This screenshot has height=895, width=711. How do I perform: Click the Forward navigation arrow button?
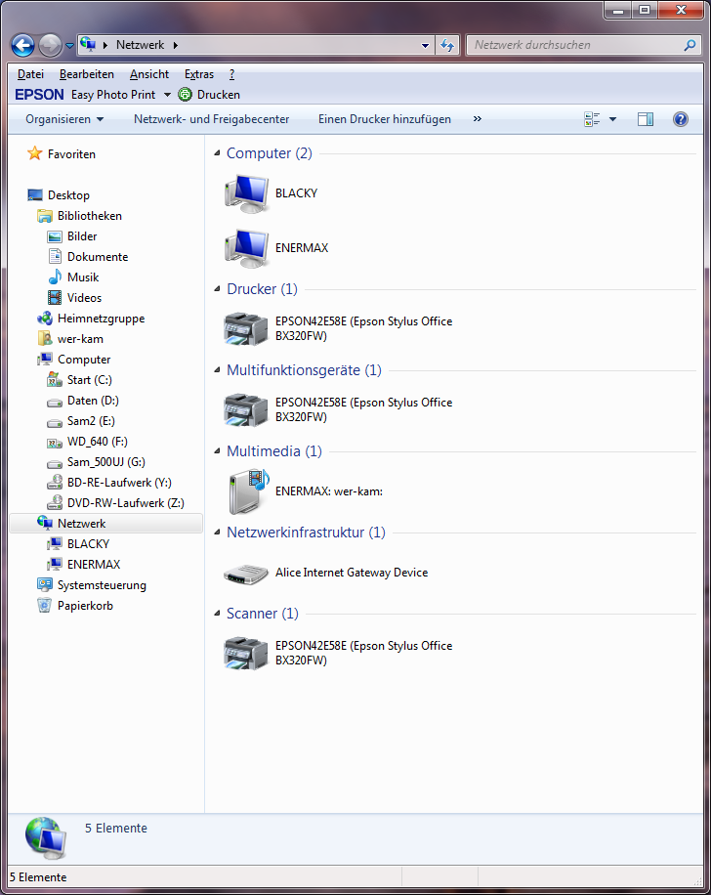tap(50, 45)
